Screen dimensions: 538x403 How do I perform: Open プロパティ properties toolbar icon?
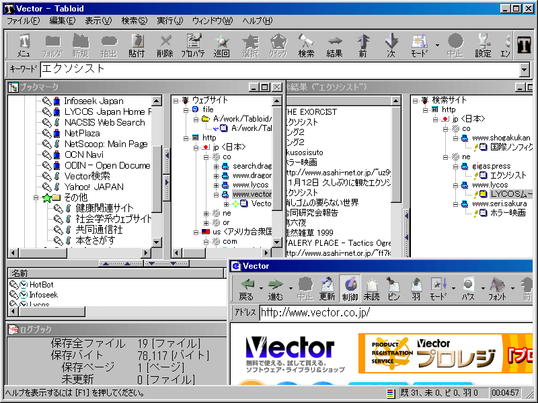193,45
